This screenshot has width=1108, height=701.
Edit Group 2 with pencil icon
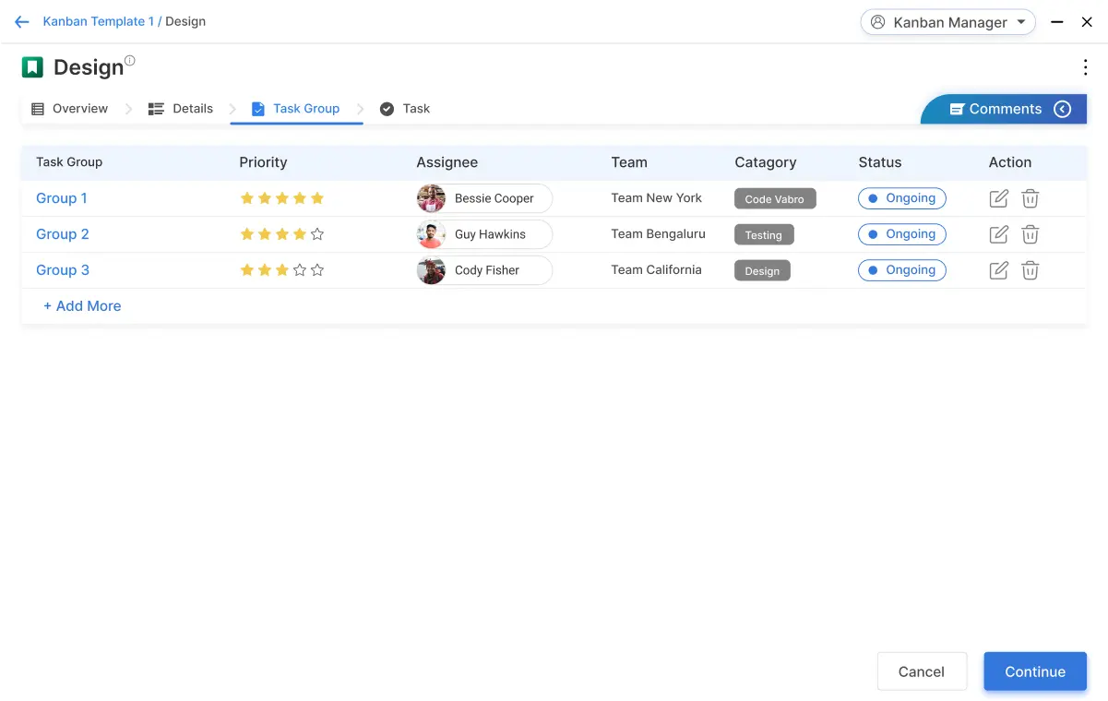click(x=998, y=234)
